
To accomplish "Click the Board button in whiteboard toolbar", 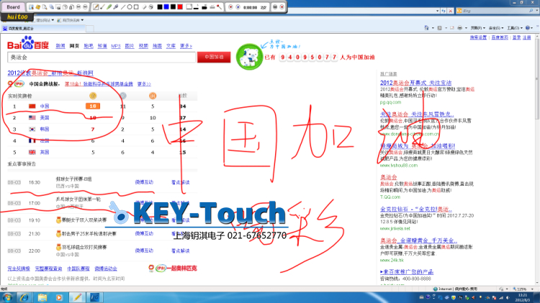I will pyautogui.click(x=13, y=7).
